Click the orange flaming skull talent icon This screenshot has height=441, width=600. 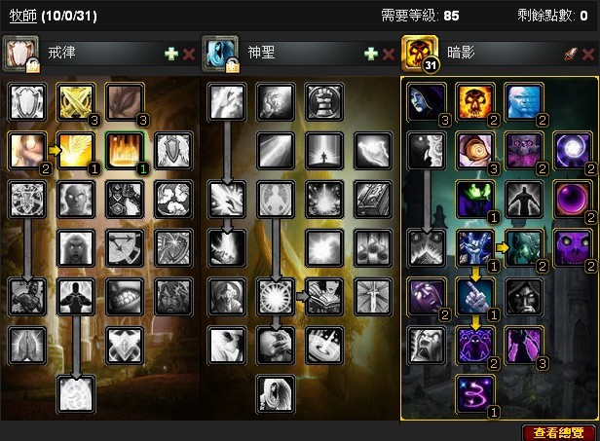(x=475, y=102)
